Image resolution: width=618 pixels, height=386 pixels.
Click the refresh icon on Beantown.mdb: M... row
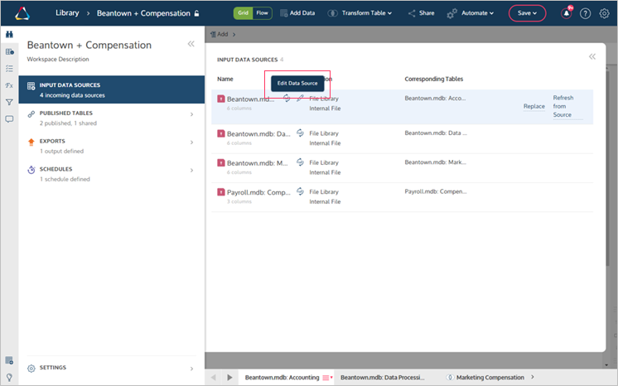coord(300,162)
